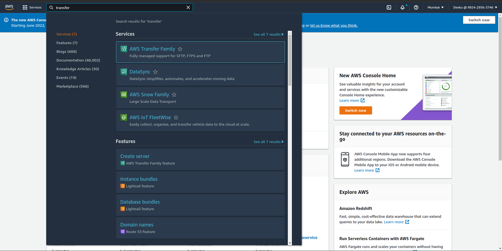Click the Route 53 feature icon

pos(123,232)
